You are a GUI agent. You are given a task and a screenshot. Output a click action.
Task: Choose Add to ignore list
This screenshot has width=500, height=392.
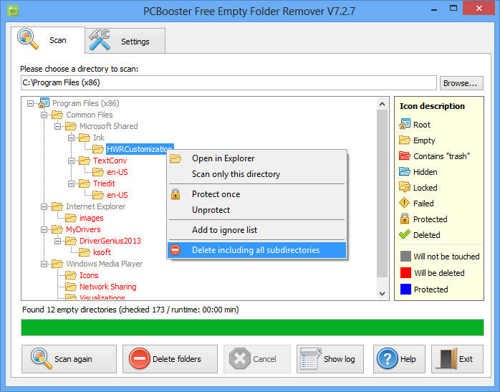(256, 230)
